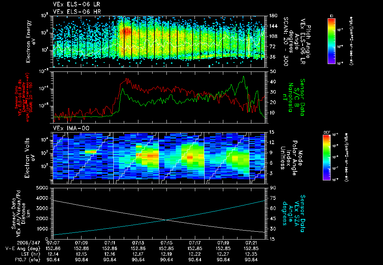Select the 'VEx IMA-00' panel title

tap(71, 128)
